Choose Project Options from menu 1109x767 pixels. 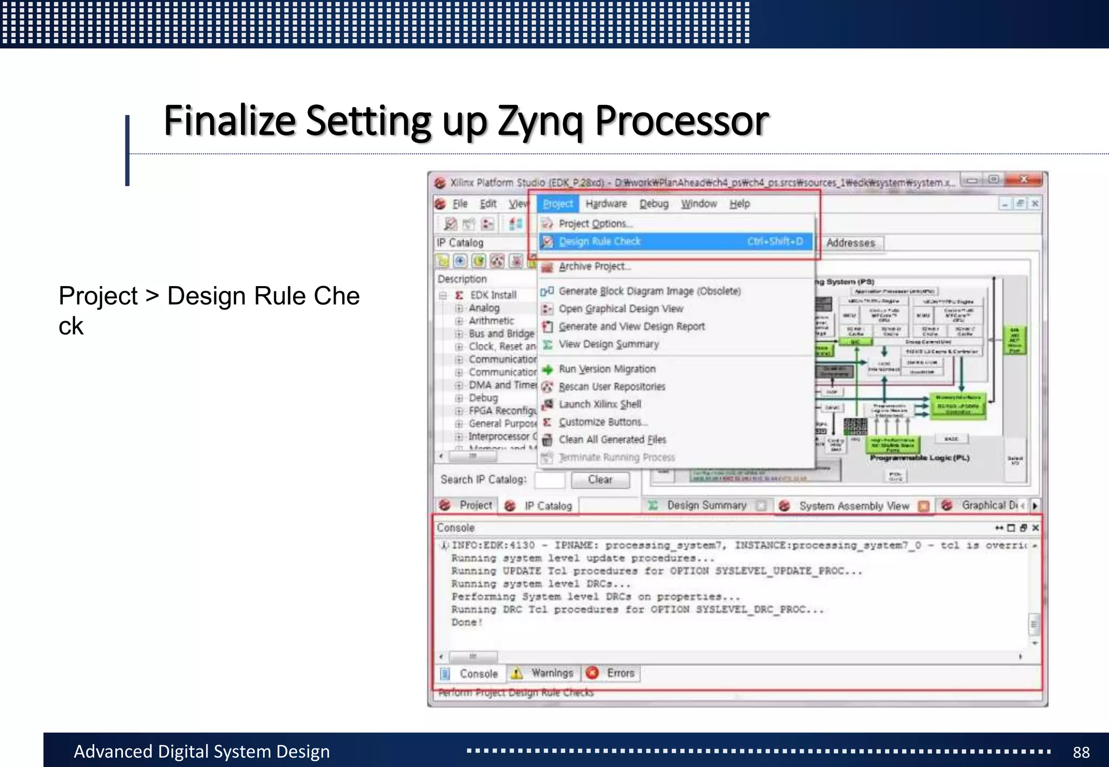pos(676,223)
